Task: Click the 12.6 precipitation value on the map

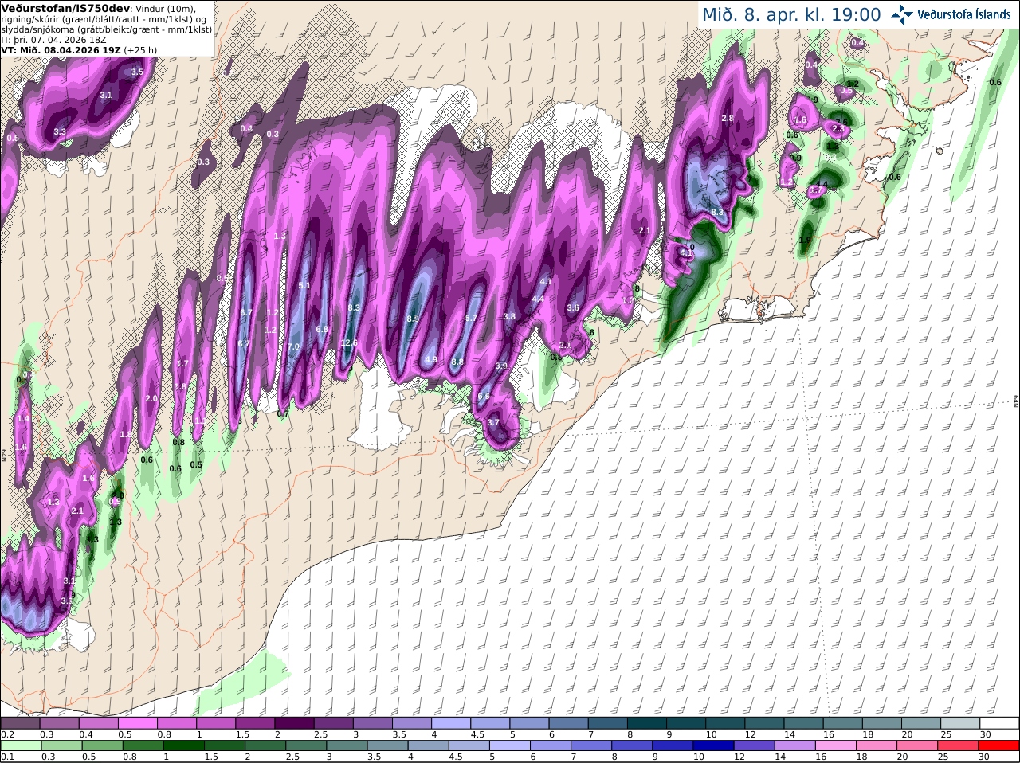Action: 348,343
